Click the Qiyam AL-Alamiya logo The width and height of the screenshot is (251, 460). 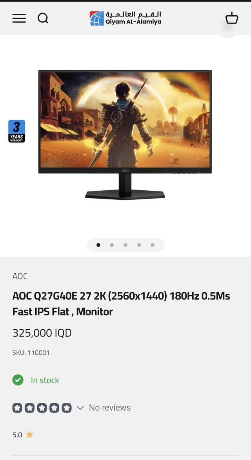pos(125,18)
